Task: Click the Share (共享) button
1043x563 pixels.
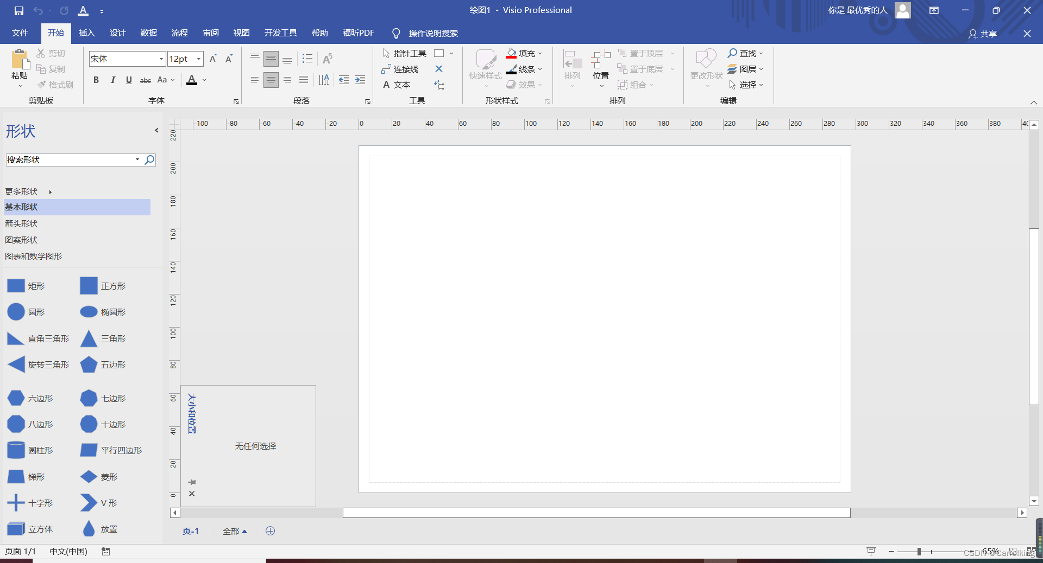Action: coord(983,34)
